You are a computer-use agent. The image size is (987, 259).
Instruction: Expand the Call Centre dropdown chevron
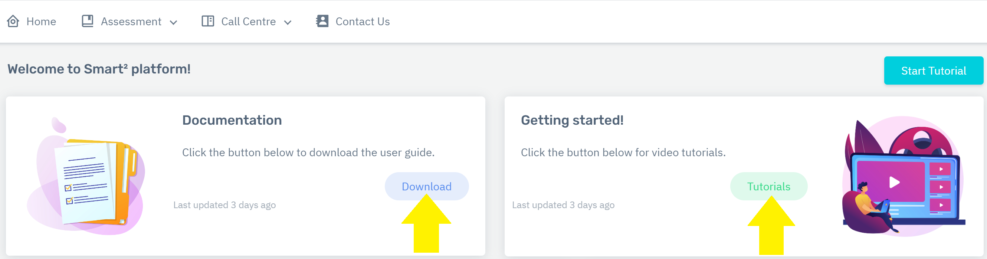pyautogui.click(x=288, y=23)
